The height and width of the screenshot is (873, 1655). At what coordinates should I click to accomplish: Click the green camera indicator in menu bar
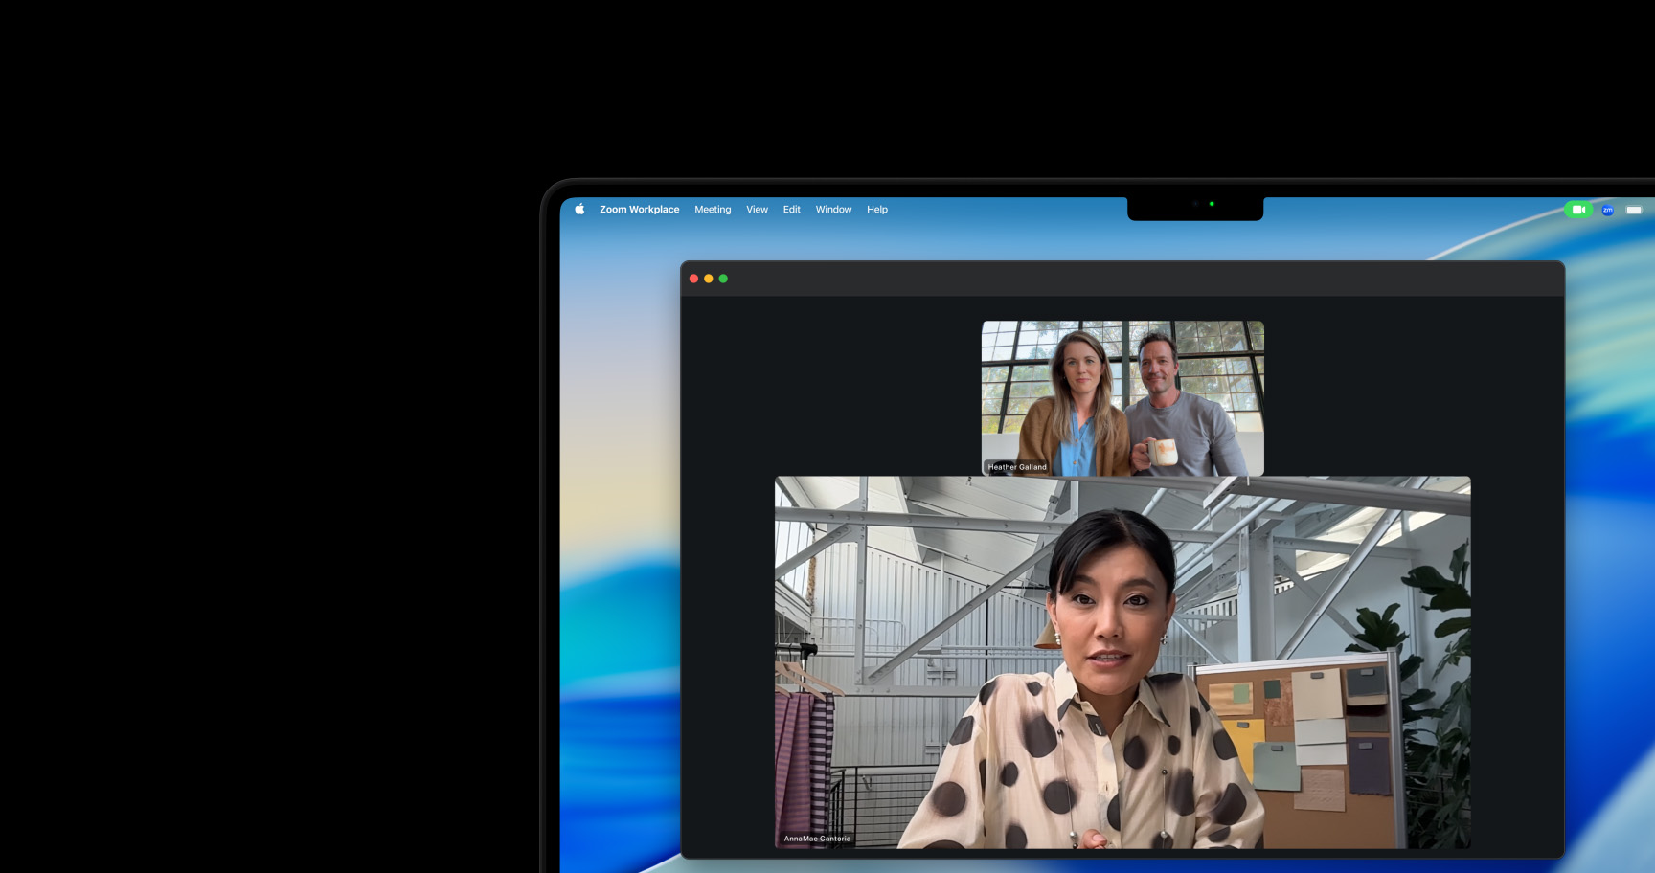point(1577,210)
